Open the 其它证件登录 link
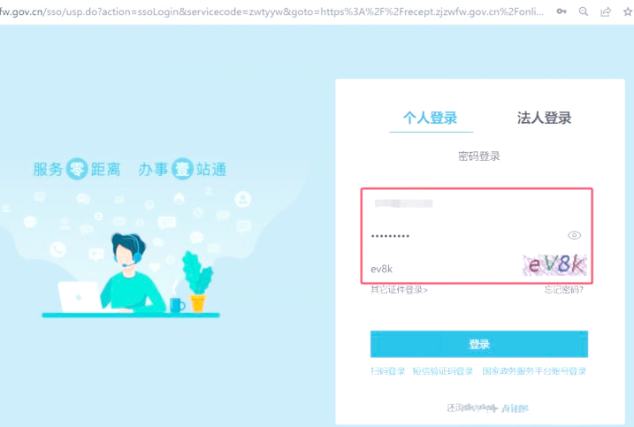 (x=399, y=289)
